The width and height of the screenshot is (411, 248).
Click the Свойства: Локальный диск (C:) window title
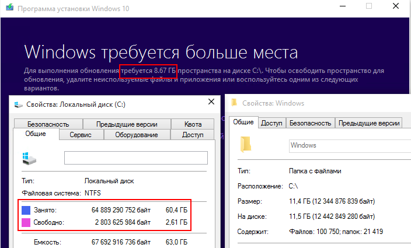(x=76, y=104)
